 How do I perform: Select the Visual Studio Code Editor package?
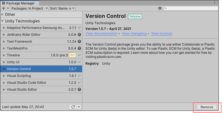pos(41,83)
